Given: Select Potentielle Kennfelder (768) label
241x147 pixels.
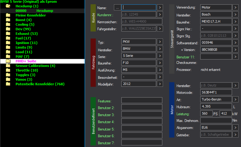Looking at the screenshot, I should click(x=40, y=84).
